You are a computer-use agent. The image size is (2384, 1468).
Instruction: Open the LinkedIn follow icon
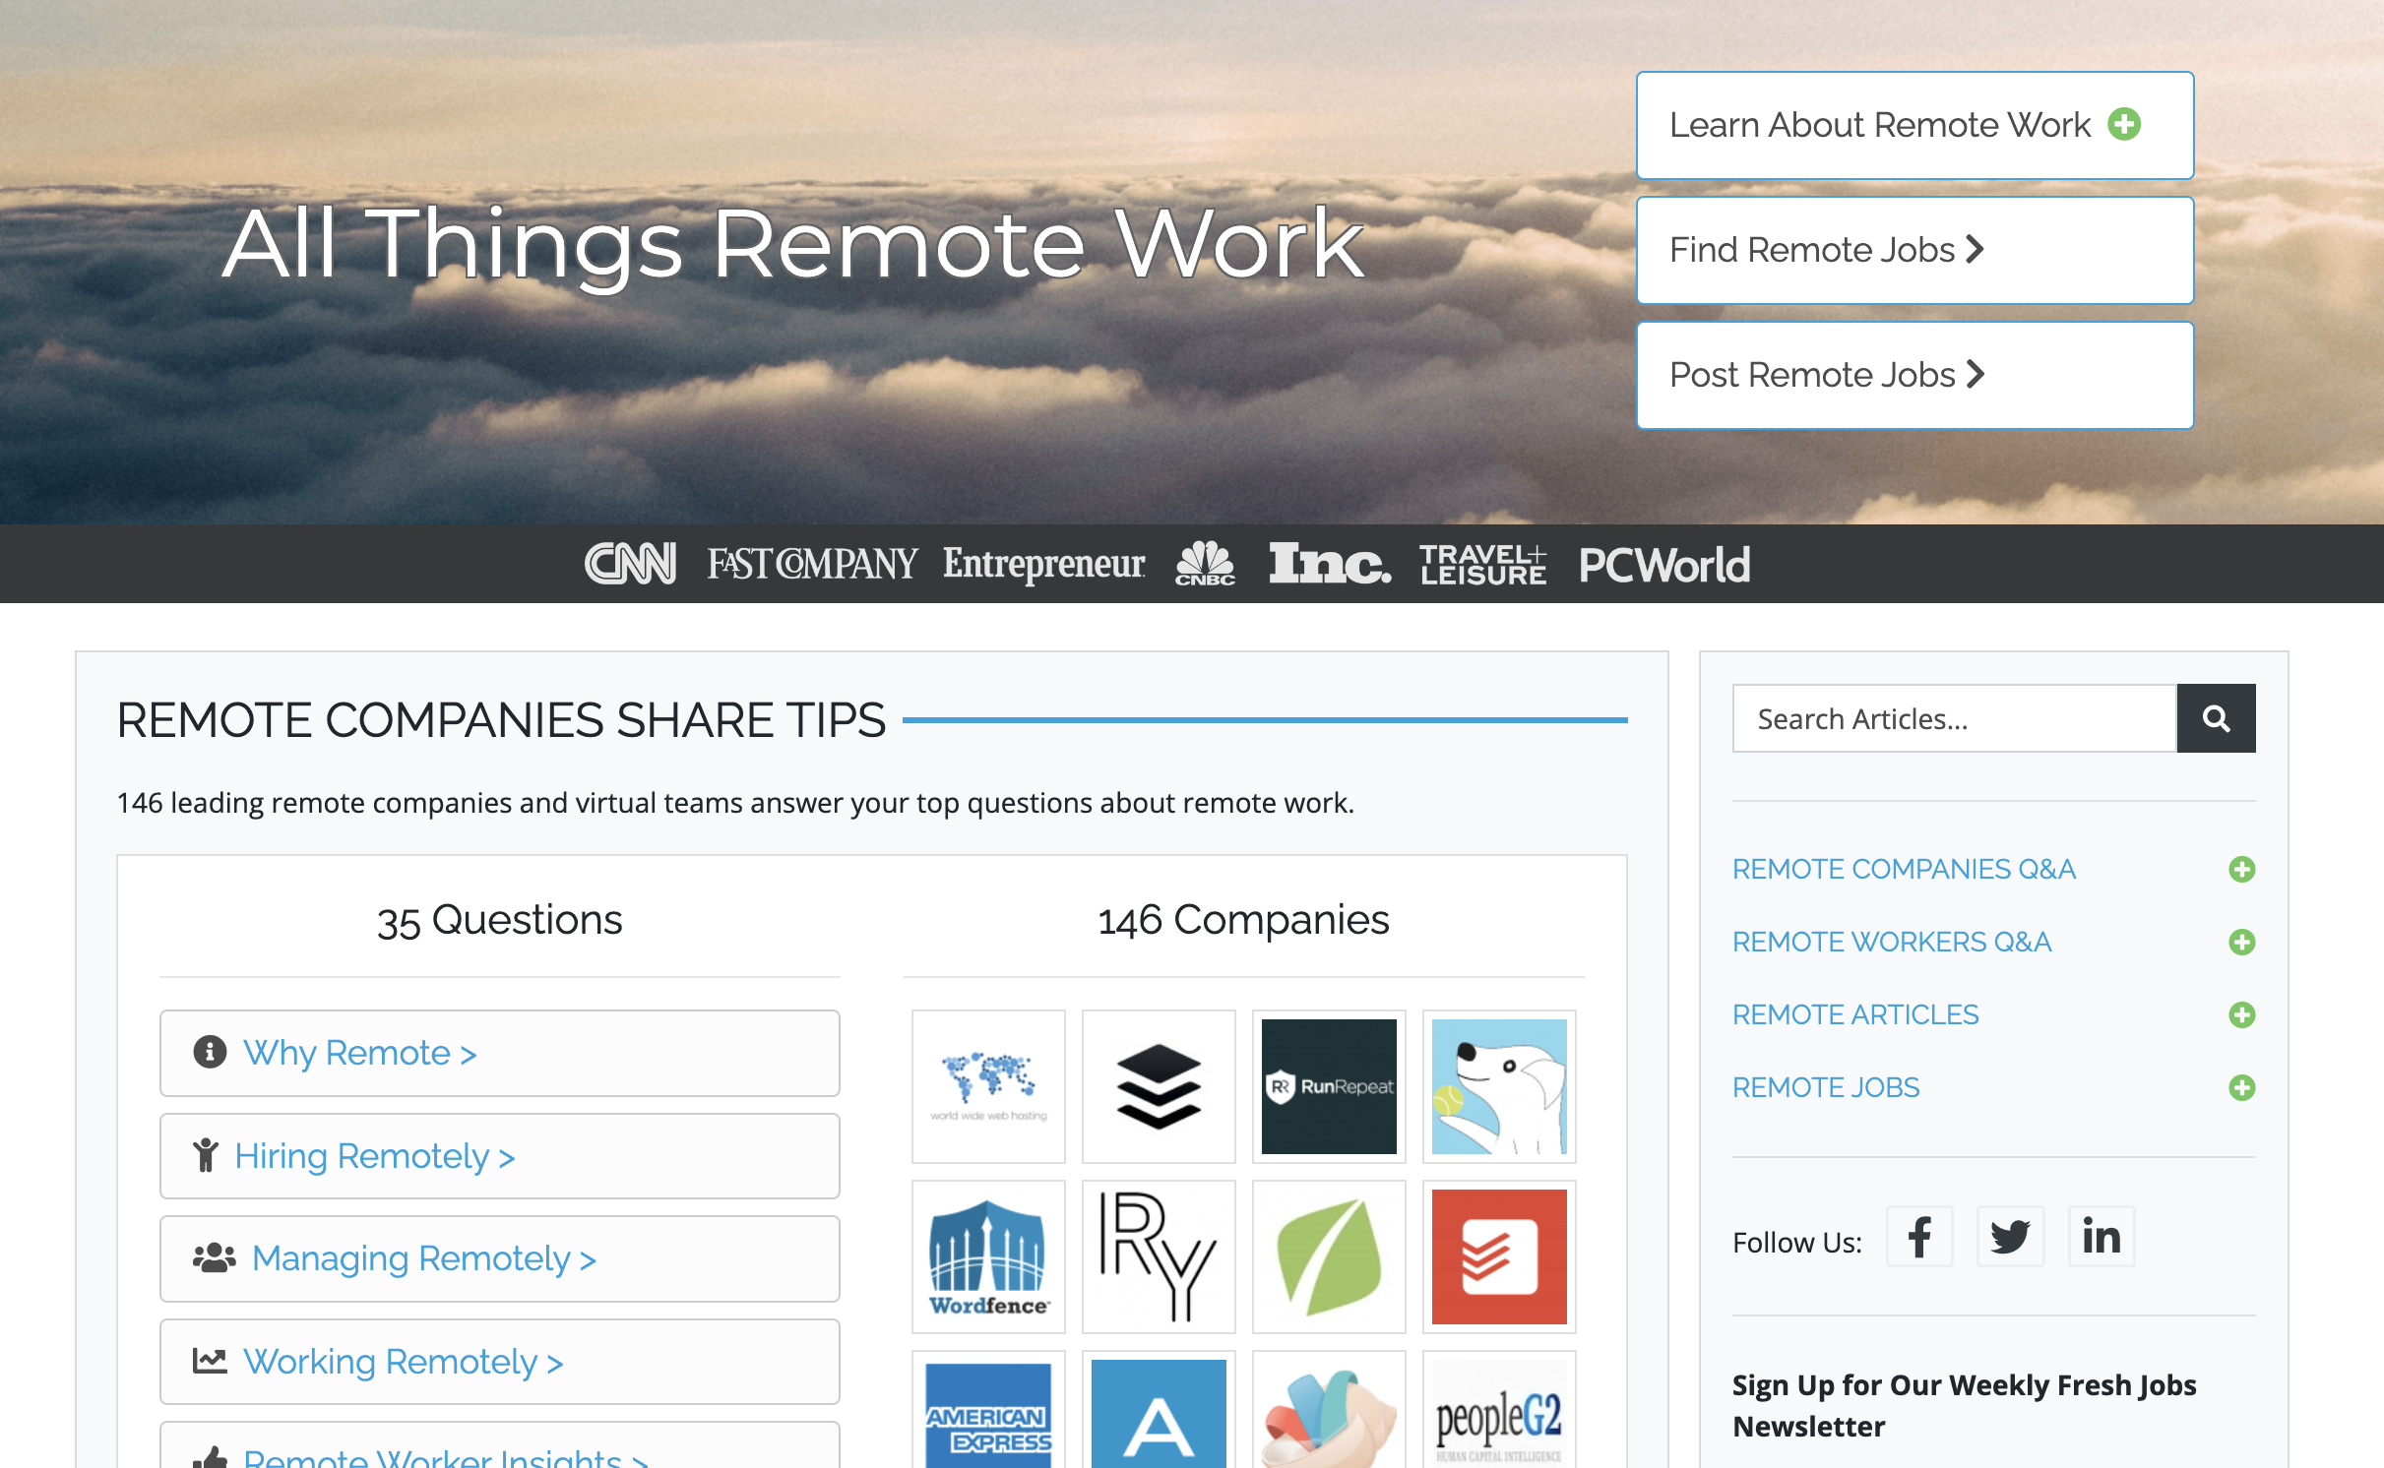point(2101,1237)
